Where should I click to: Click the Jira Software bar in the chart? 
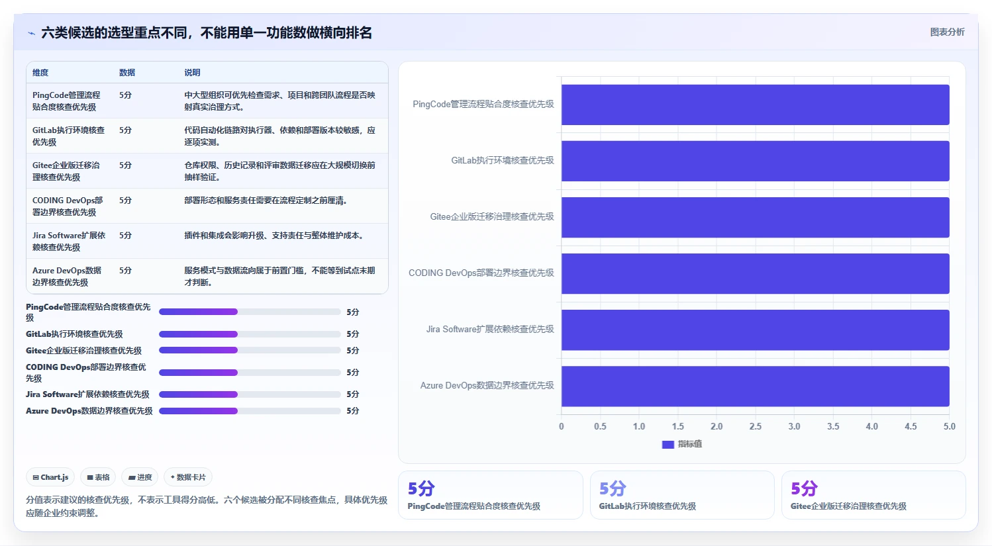pyautogui.click(x=755, y=330)
